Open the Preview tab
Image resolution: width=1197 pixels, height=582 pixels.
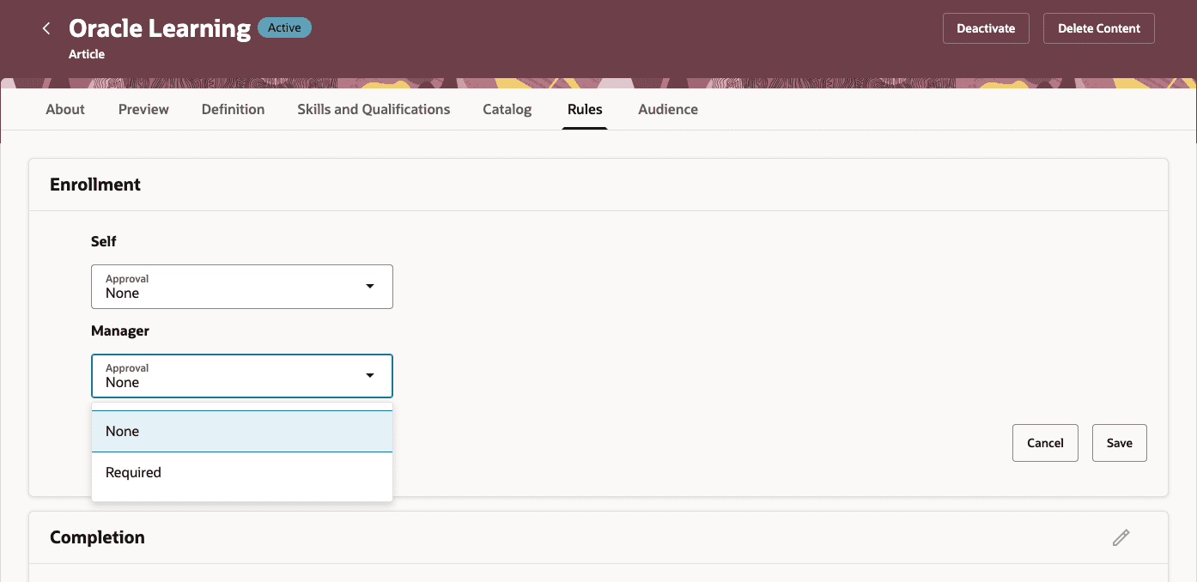coord(143,109)
